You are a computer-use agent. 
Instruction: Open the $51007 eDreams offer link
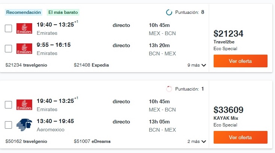pos(92,141)
